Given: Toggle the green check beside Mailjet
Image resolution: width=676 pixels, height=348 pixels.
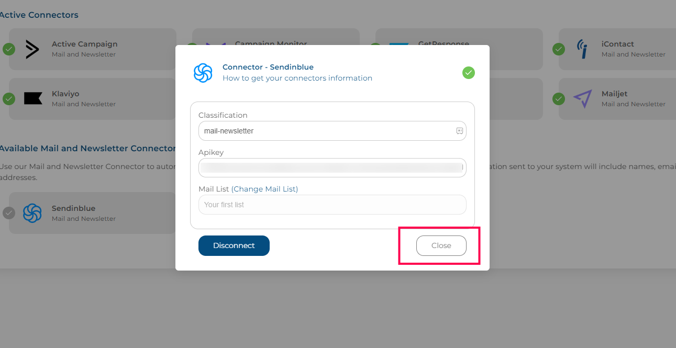Looking at the screenshot, I should coord(559,98).
